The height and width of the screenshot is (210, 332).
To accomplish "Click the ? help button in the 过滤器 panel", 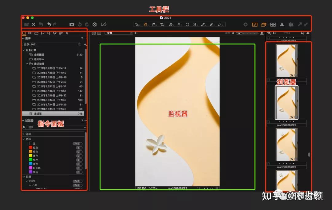I will [x=82, y=120].
